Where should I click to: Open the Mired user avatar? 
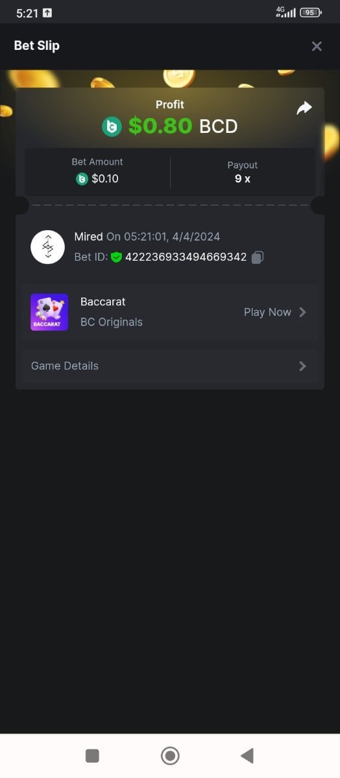pyautogui.click(x=48, y=247)
